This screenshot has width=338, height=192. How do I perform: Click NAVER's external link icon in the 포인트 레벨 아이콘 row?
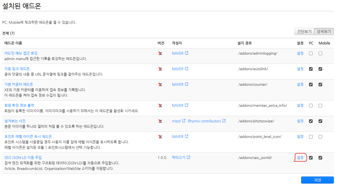tap(187, 136)
